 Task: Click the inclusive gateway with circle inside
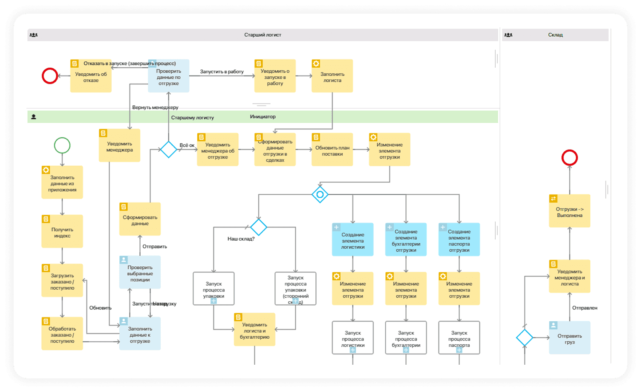tap(320, 194)
